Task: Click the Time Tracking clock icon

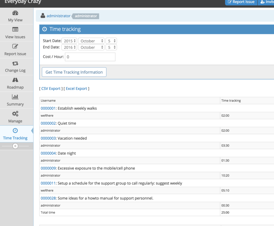Action: pos(15,131)
